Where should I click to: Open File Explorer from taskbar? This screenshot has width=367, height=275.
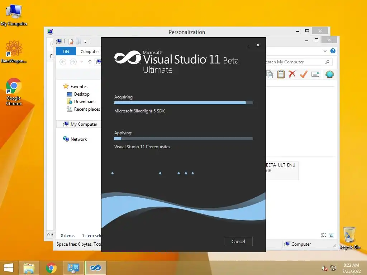pyautogui.click(x=29, y=268)
